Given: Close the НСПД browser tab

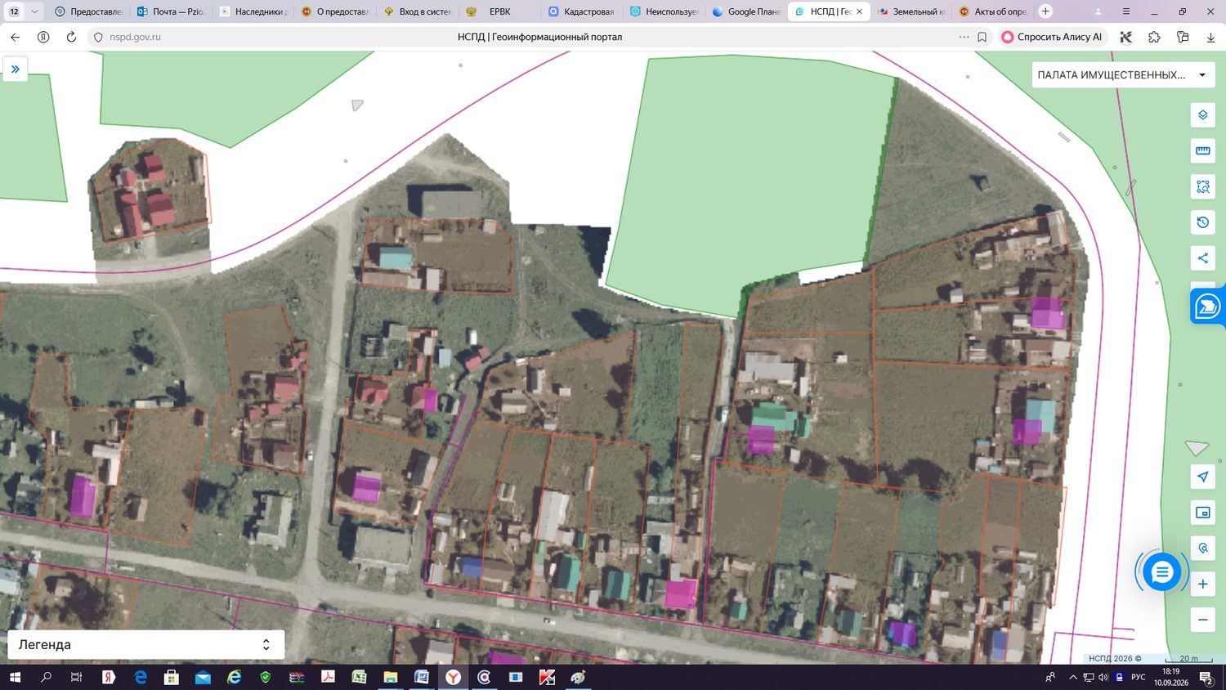Looking at the screenshot, I should click(859, 11).
